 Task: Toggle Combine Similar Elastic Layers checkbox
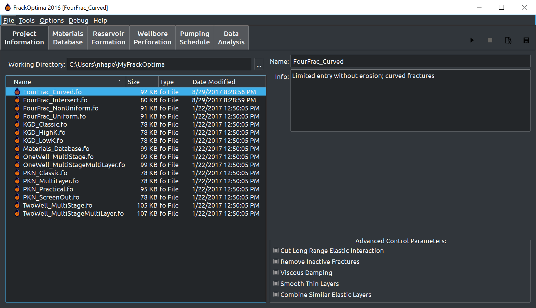pyautogui.click(x=276, y=294)
